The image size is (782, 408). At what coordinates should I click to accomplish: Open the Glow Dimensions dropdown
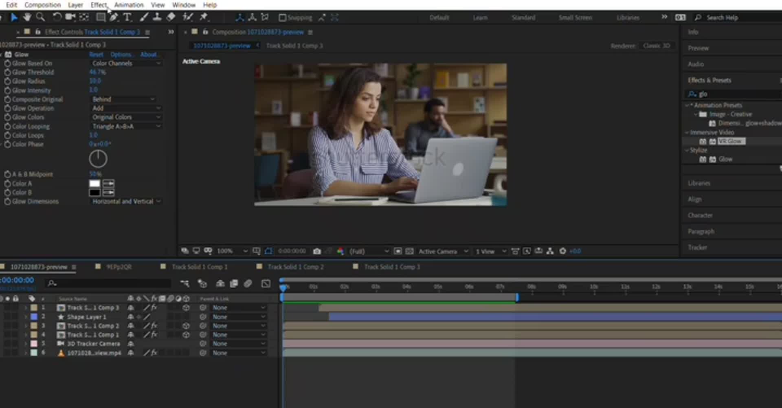(x=125, y=202)
